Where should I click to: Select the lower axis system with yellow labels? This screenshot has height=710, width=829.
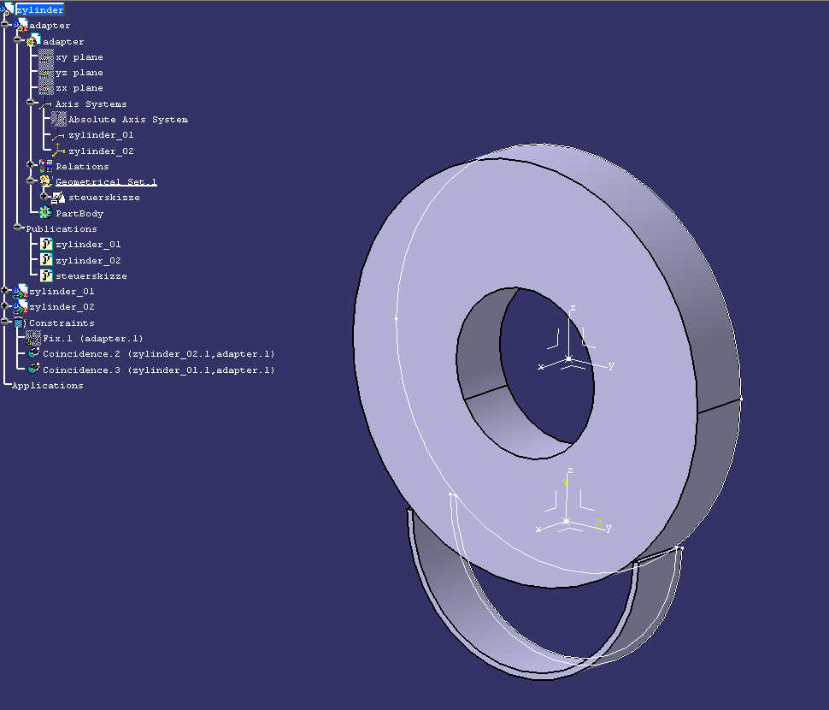pyautogui.click(x=567, y=522)
